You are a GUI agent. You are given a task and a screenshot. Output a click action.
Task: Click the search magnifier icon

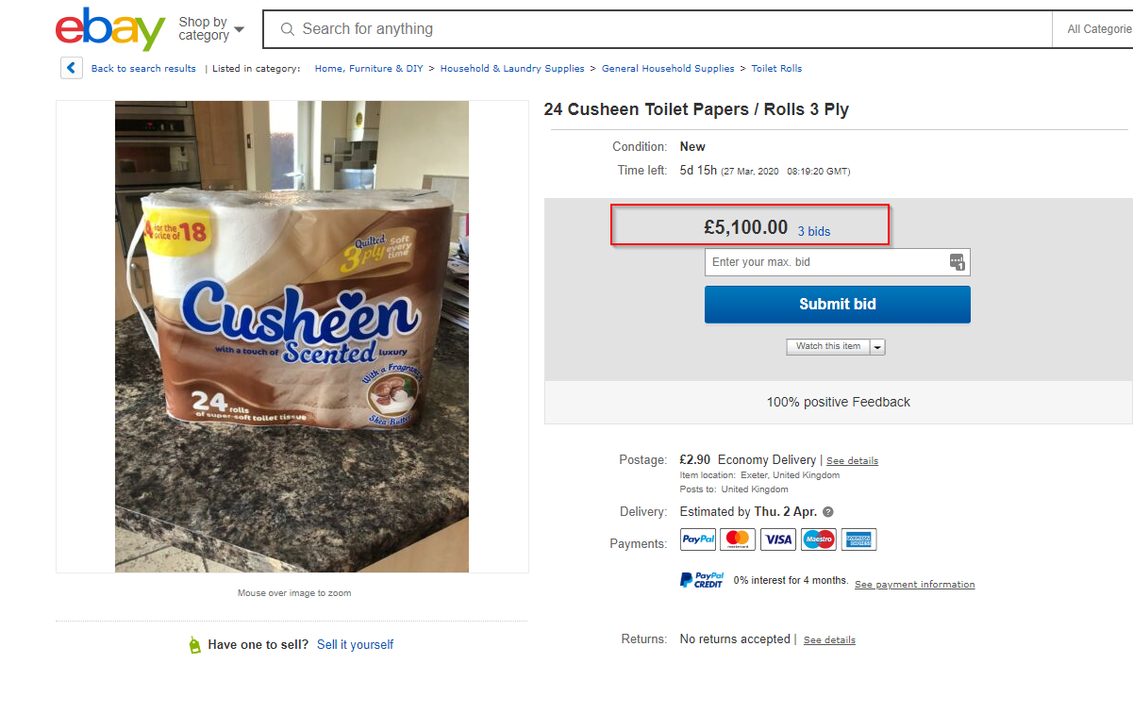(x=288, y=29)
